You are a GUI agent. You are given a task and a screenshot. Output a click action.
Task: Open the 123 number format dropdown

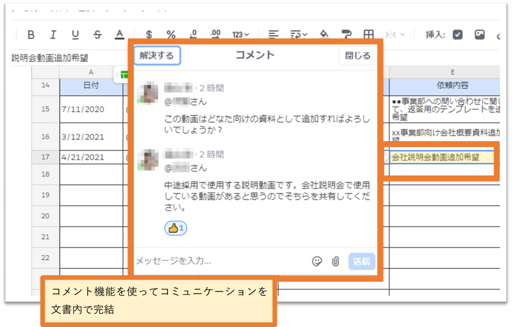coord(240,34)
